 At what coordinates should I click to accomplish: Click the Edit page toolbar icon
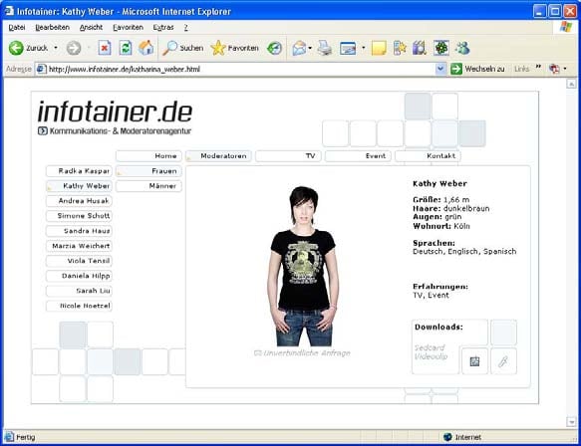pos(348,48)
